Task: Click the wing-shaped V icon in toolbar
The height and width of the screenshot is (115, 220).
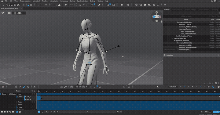Action: coord(122,5)
